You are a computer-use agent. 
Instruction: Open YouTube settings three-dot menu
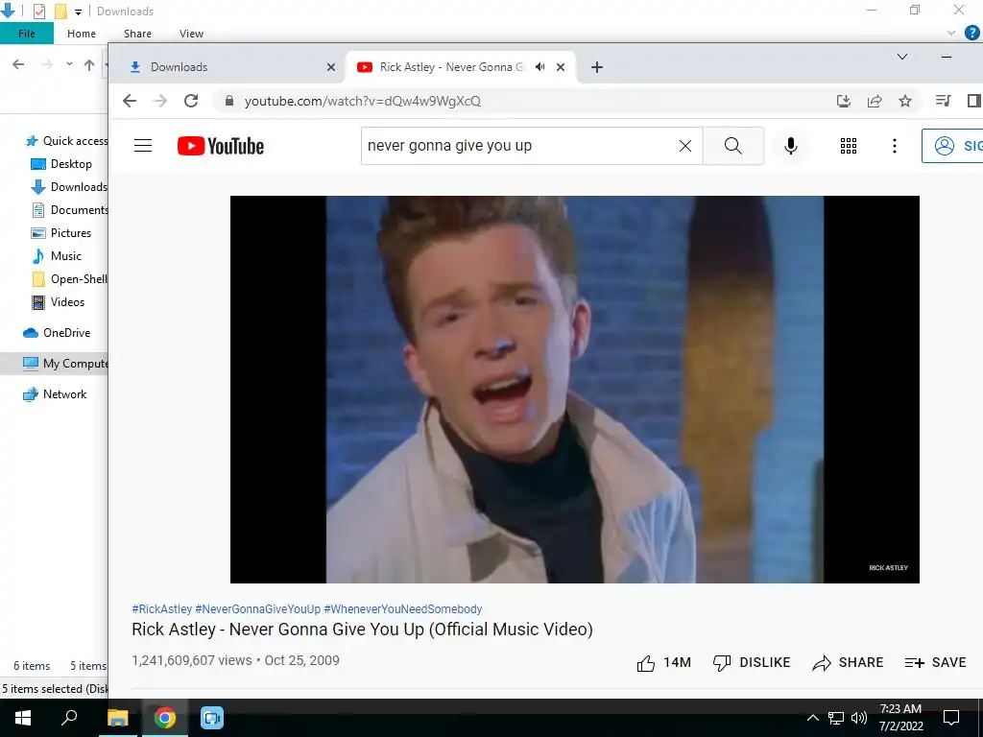coord(895,146)
